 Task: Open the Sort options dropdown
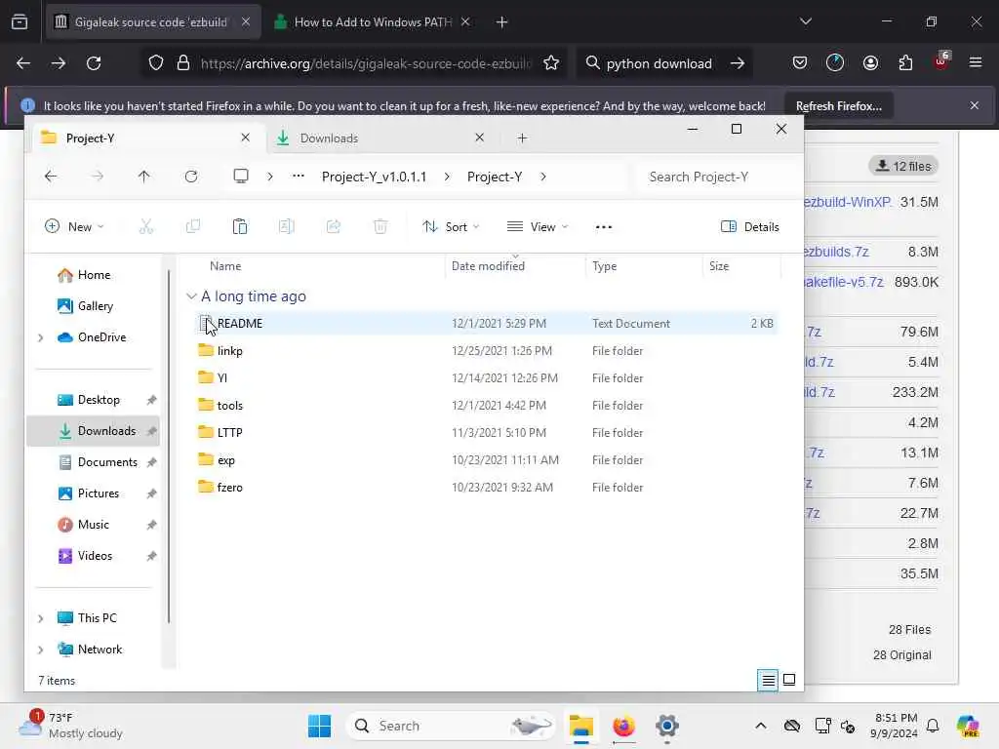(x=451, y=226)
